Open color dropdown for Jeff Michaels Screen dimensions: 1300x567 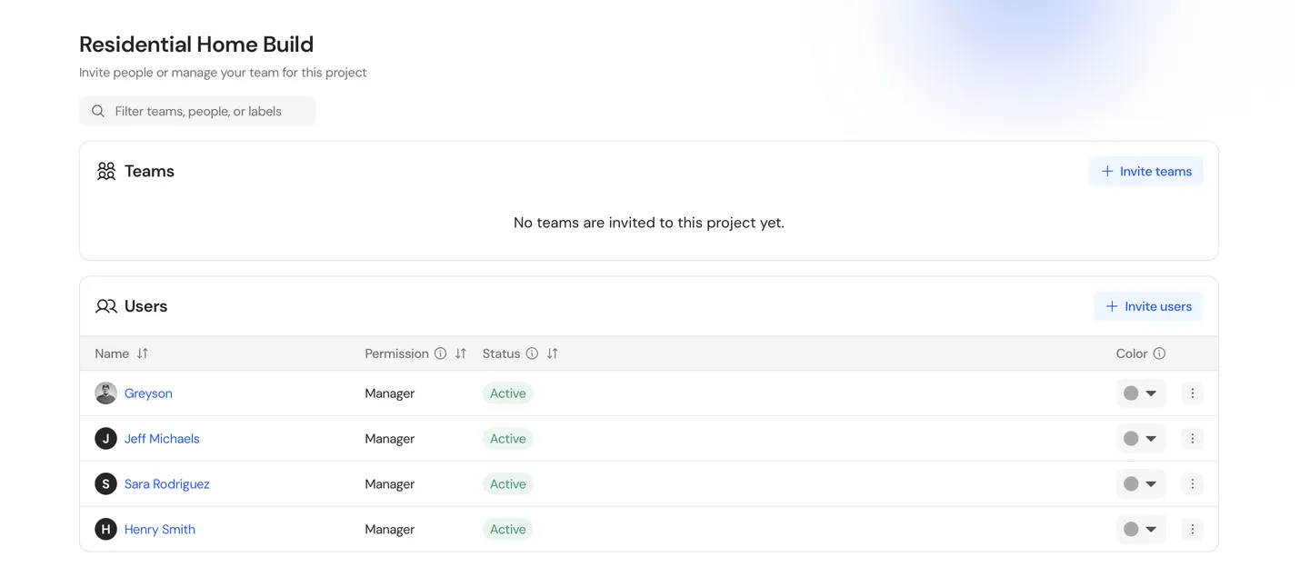(x=1141, y=439)
